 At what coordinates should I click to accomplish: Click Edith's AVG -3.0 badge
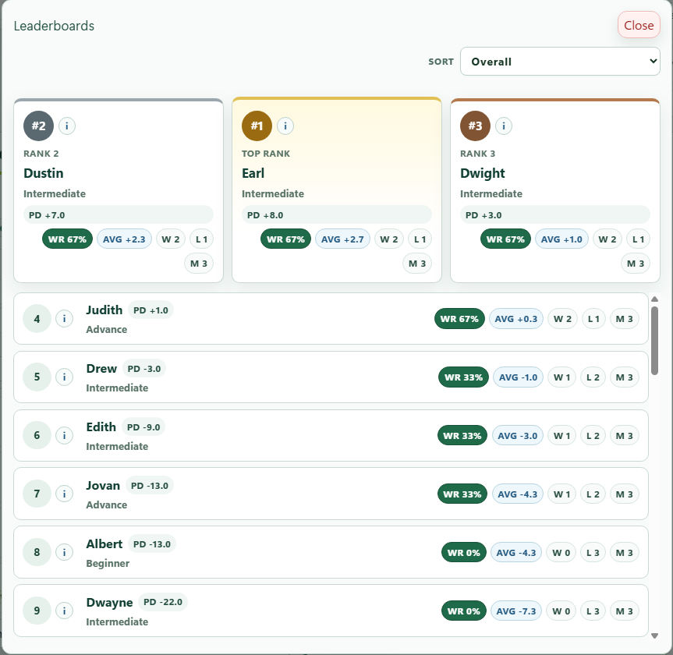coord(518,436)
